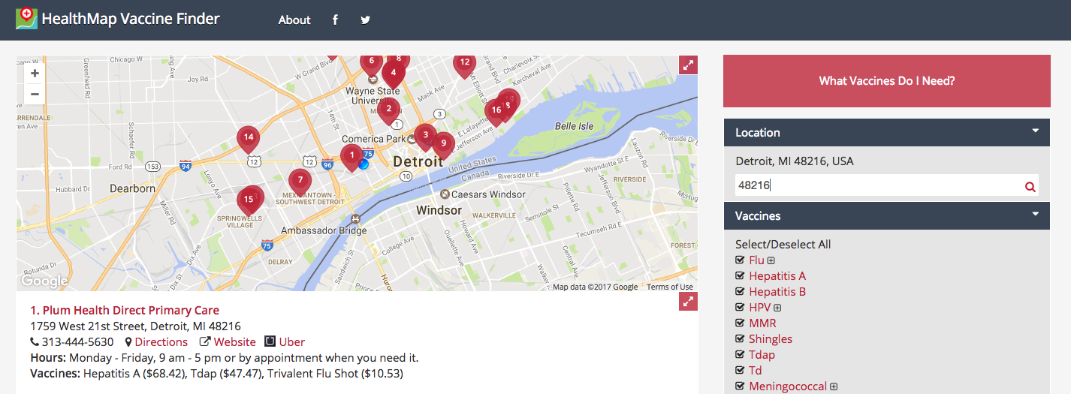Viewport: 1071px width, 394px height.
Task: Request an Uber link
Action: pos(292,342)
